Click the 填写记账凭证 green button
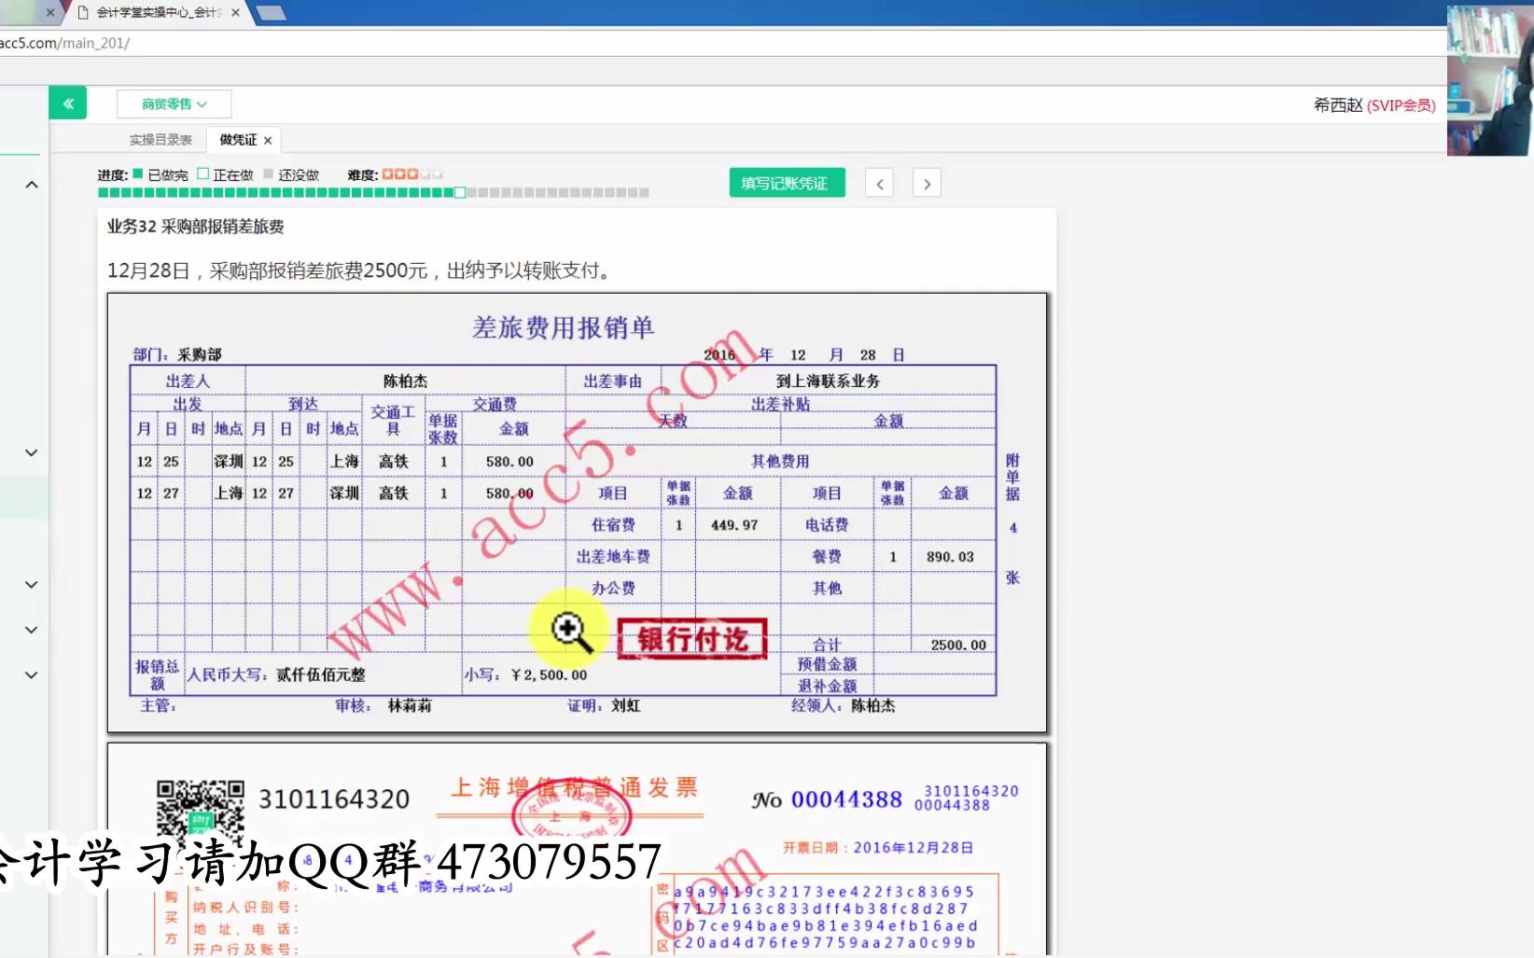The height and width of the screenshot is (958, 1534). click(x=786, y=182)
